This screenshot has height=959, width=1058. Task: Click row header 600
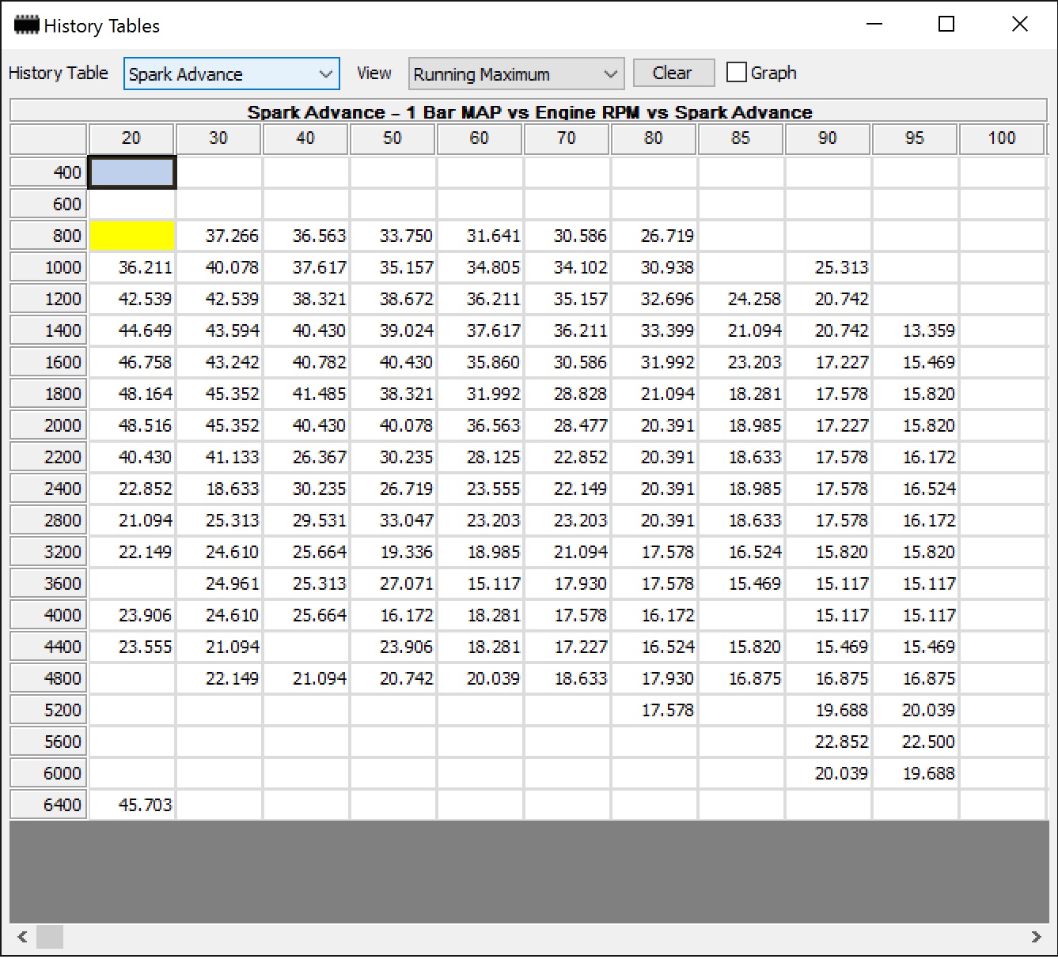point(48,204)
